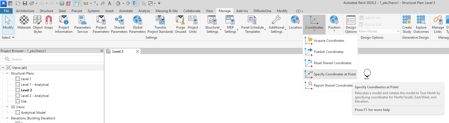This screenshot has height=123, width=449.
Task: Close the Project Browser panel
Action: 102,51
